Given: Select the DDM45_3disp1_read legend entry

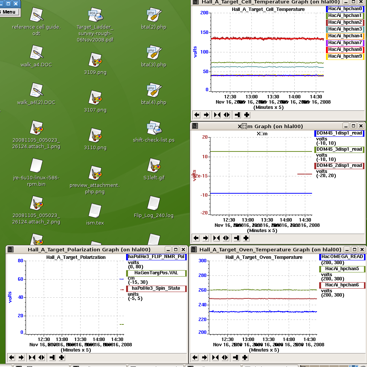Looking at the screenshot, I should click(339, 150).
